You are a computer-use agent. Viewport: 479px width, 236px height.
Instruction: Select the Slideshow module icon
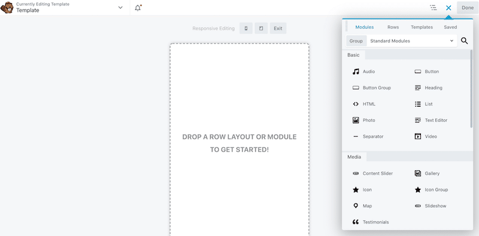click(x=418, y=206)
